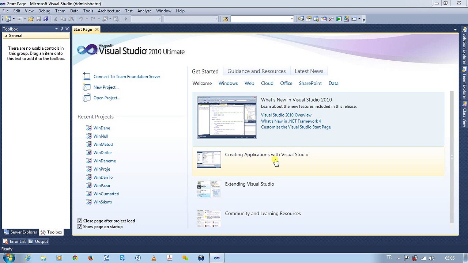Click the Start Debugging play icon
The width and height of the screenshot is (468, 263).
tap(126, 19)
